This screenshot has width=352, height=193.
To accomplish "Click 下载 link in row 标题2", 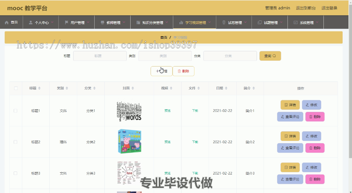I will pos(195,142).
